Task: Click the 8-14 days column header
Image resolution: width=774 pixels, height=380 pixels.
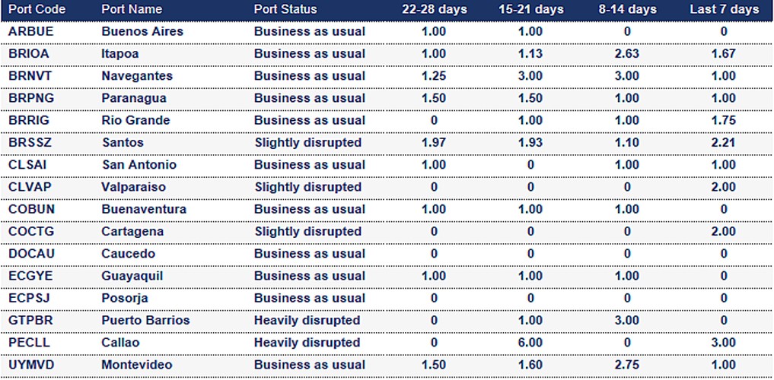Action: click(x=627, y=9)
